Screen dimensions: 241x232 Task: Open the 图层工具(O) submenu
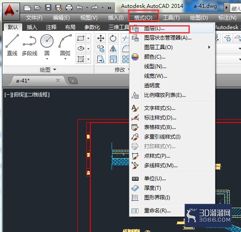[172, 47]
